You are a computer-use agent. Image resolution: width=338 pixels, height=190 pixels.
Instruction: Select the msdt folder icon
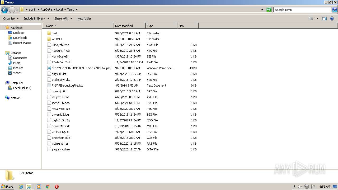tap(49, 33)
